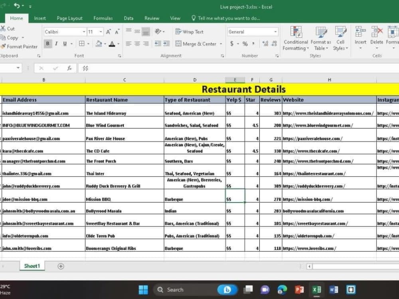Click the Decrease Decimal icon
The image size is (399, 299).
tap(274, 44)
